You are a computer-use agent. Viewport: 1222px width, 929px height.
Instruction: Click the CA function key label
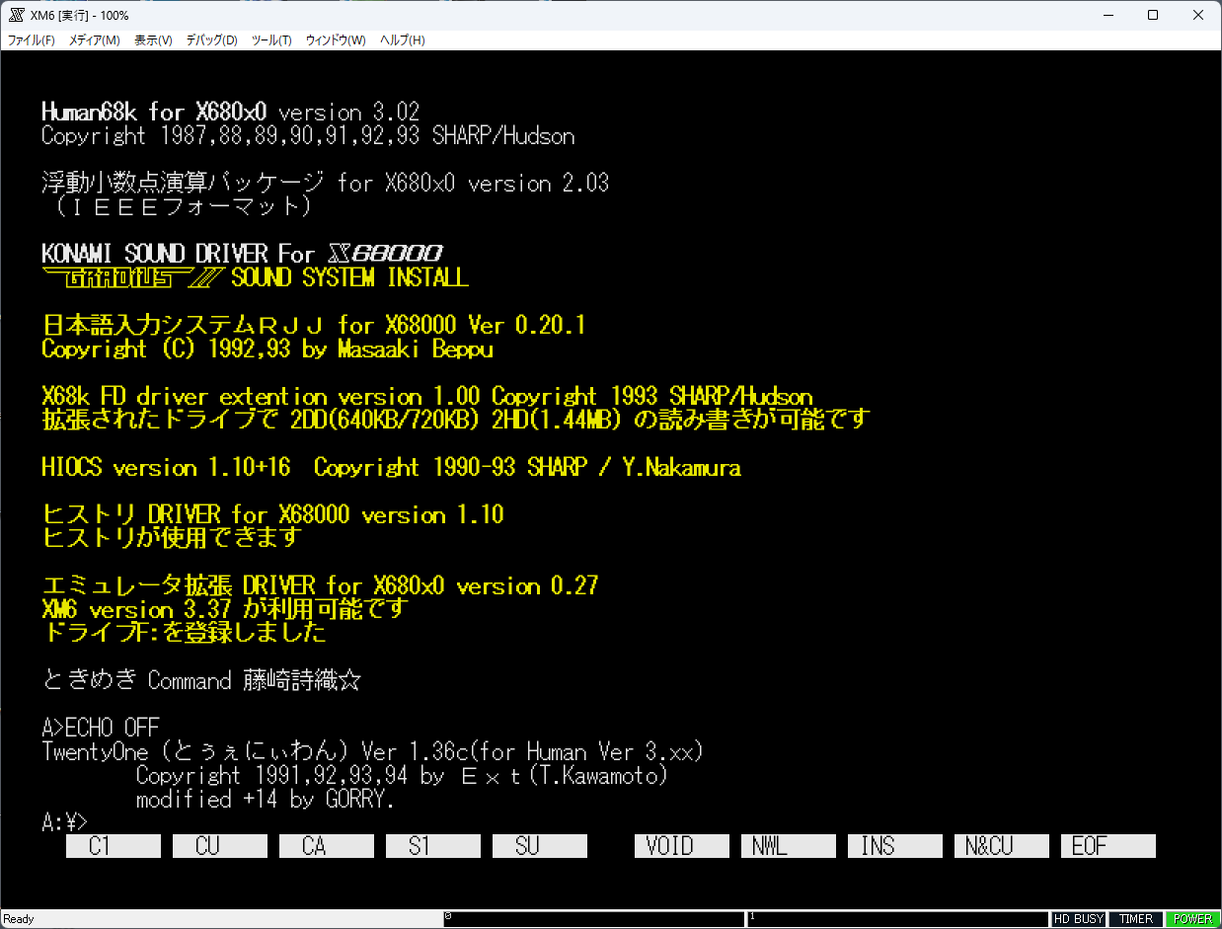pyautogui.click(x=326, y=846)
